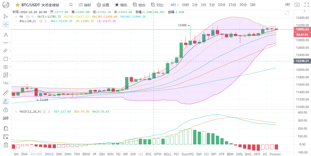Image resolution: width=311 pixels, height=156 pixels.
Task: Take a chart screenshot with the camera icon
Action: pos(297,5)
